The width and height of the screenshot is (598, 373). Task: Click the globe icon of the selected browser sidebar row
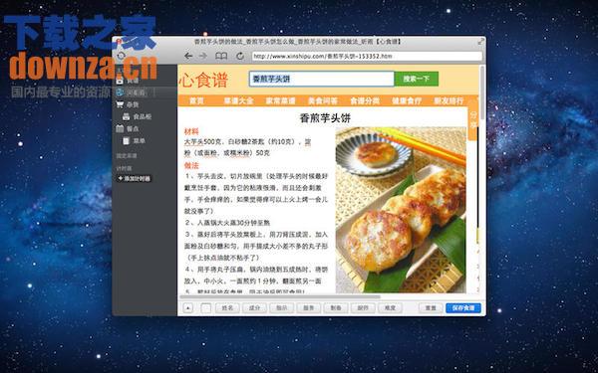tap(121, 92)
